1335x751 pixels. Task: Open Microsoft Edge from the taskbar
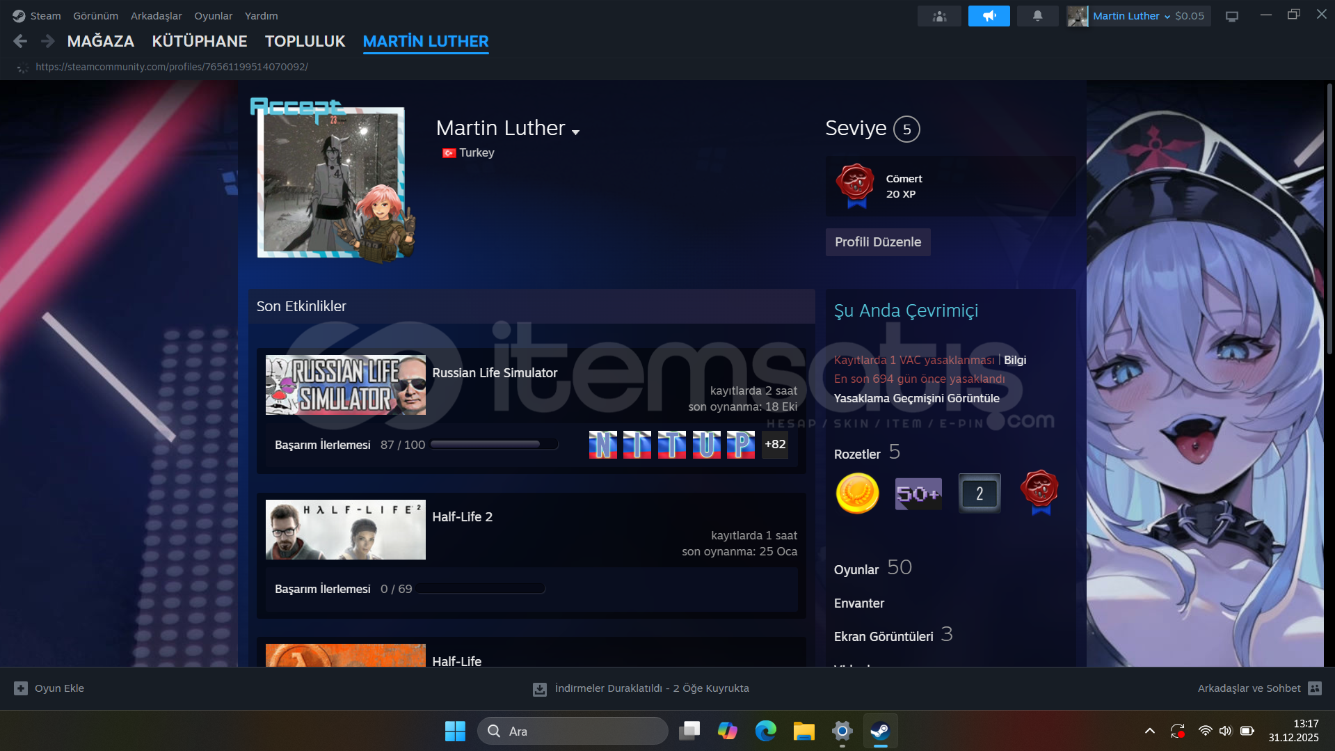(765, 732)
